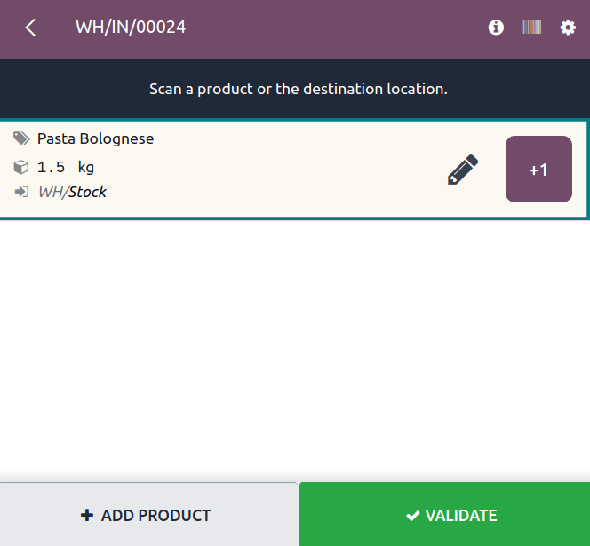This screenshot has height=546, width=590.
Task: Click the arrow icon beside WH/Stock
Action: tap(21, 192)
